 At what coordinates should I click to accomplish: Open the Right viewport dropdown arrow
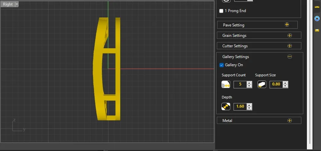click(17, 4)
